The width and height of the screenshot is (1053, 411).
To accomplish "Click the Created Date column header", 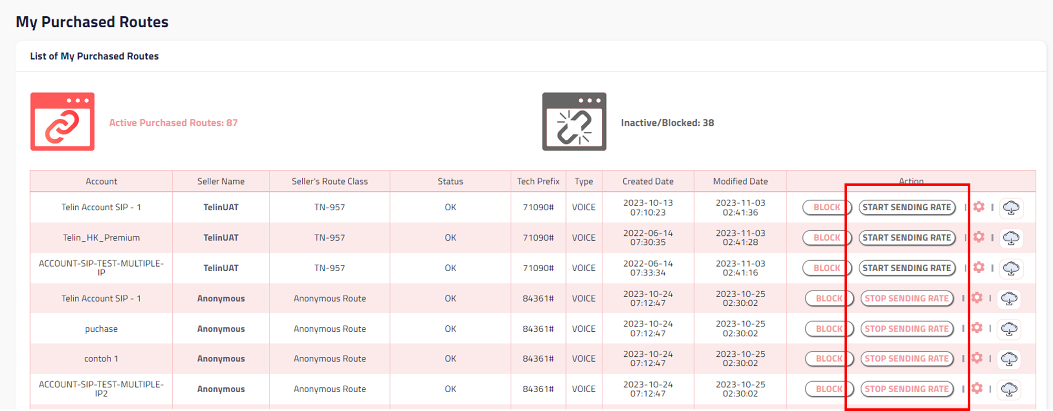I will [x=648, y=181].
